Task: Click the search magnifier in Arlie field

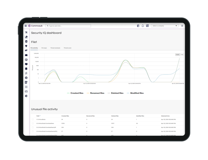Action: click(x=48, y=26)
